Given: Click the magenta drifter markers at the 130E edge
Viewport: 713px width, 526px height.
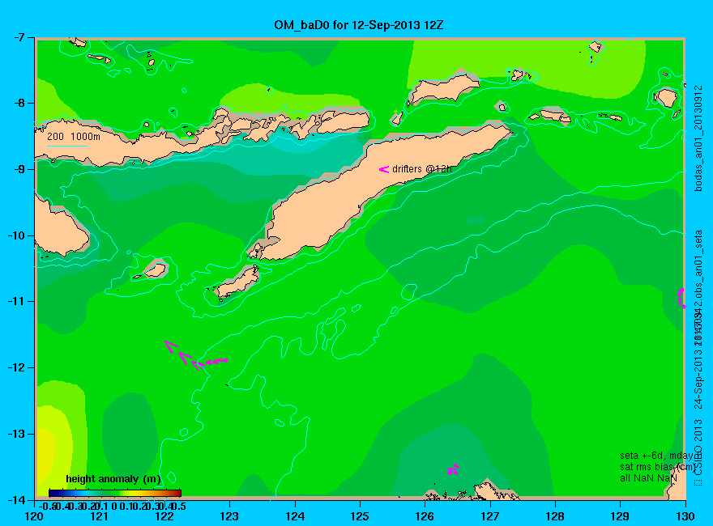Looking at the screenshot, I should 681,298.
